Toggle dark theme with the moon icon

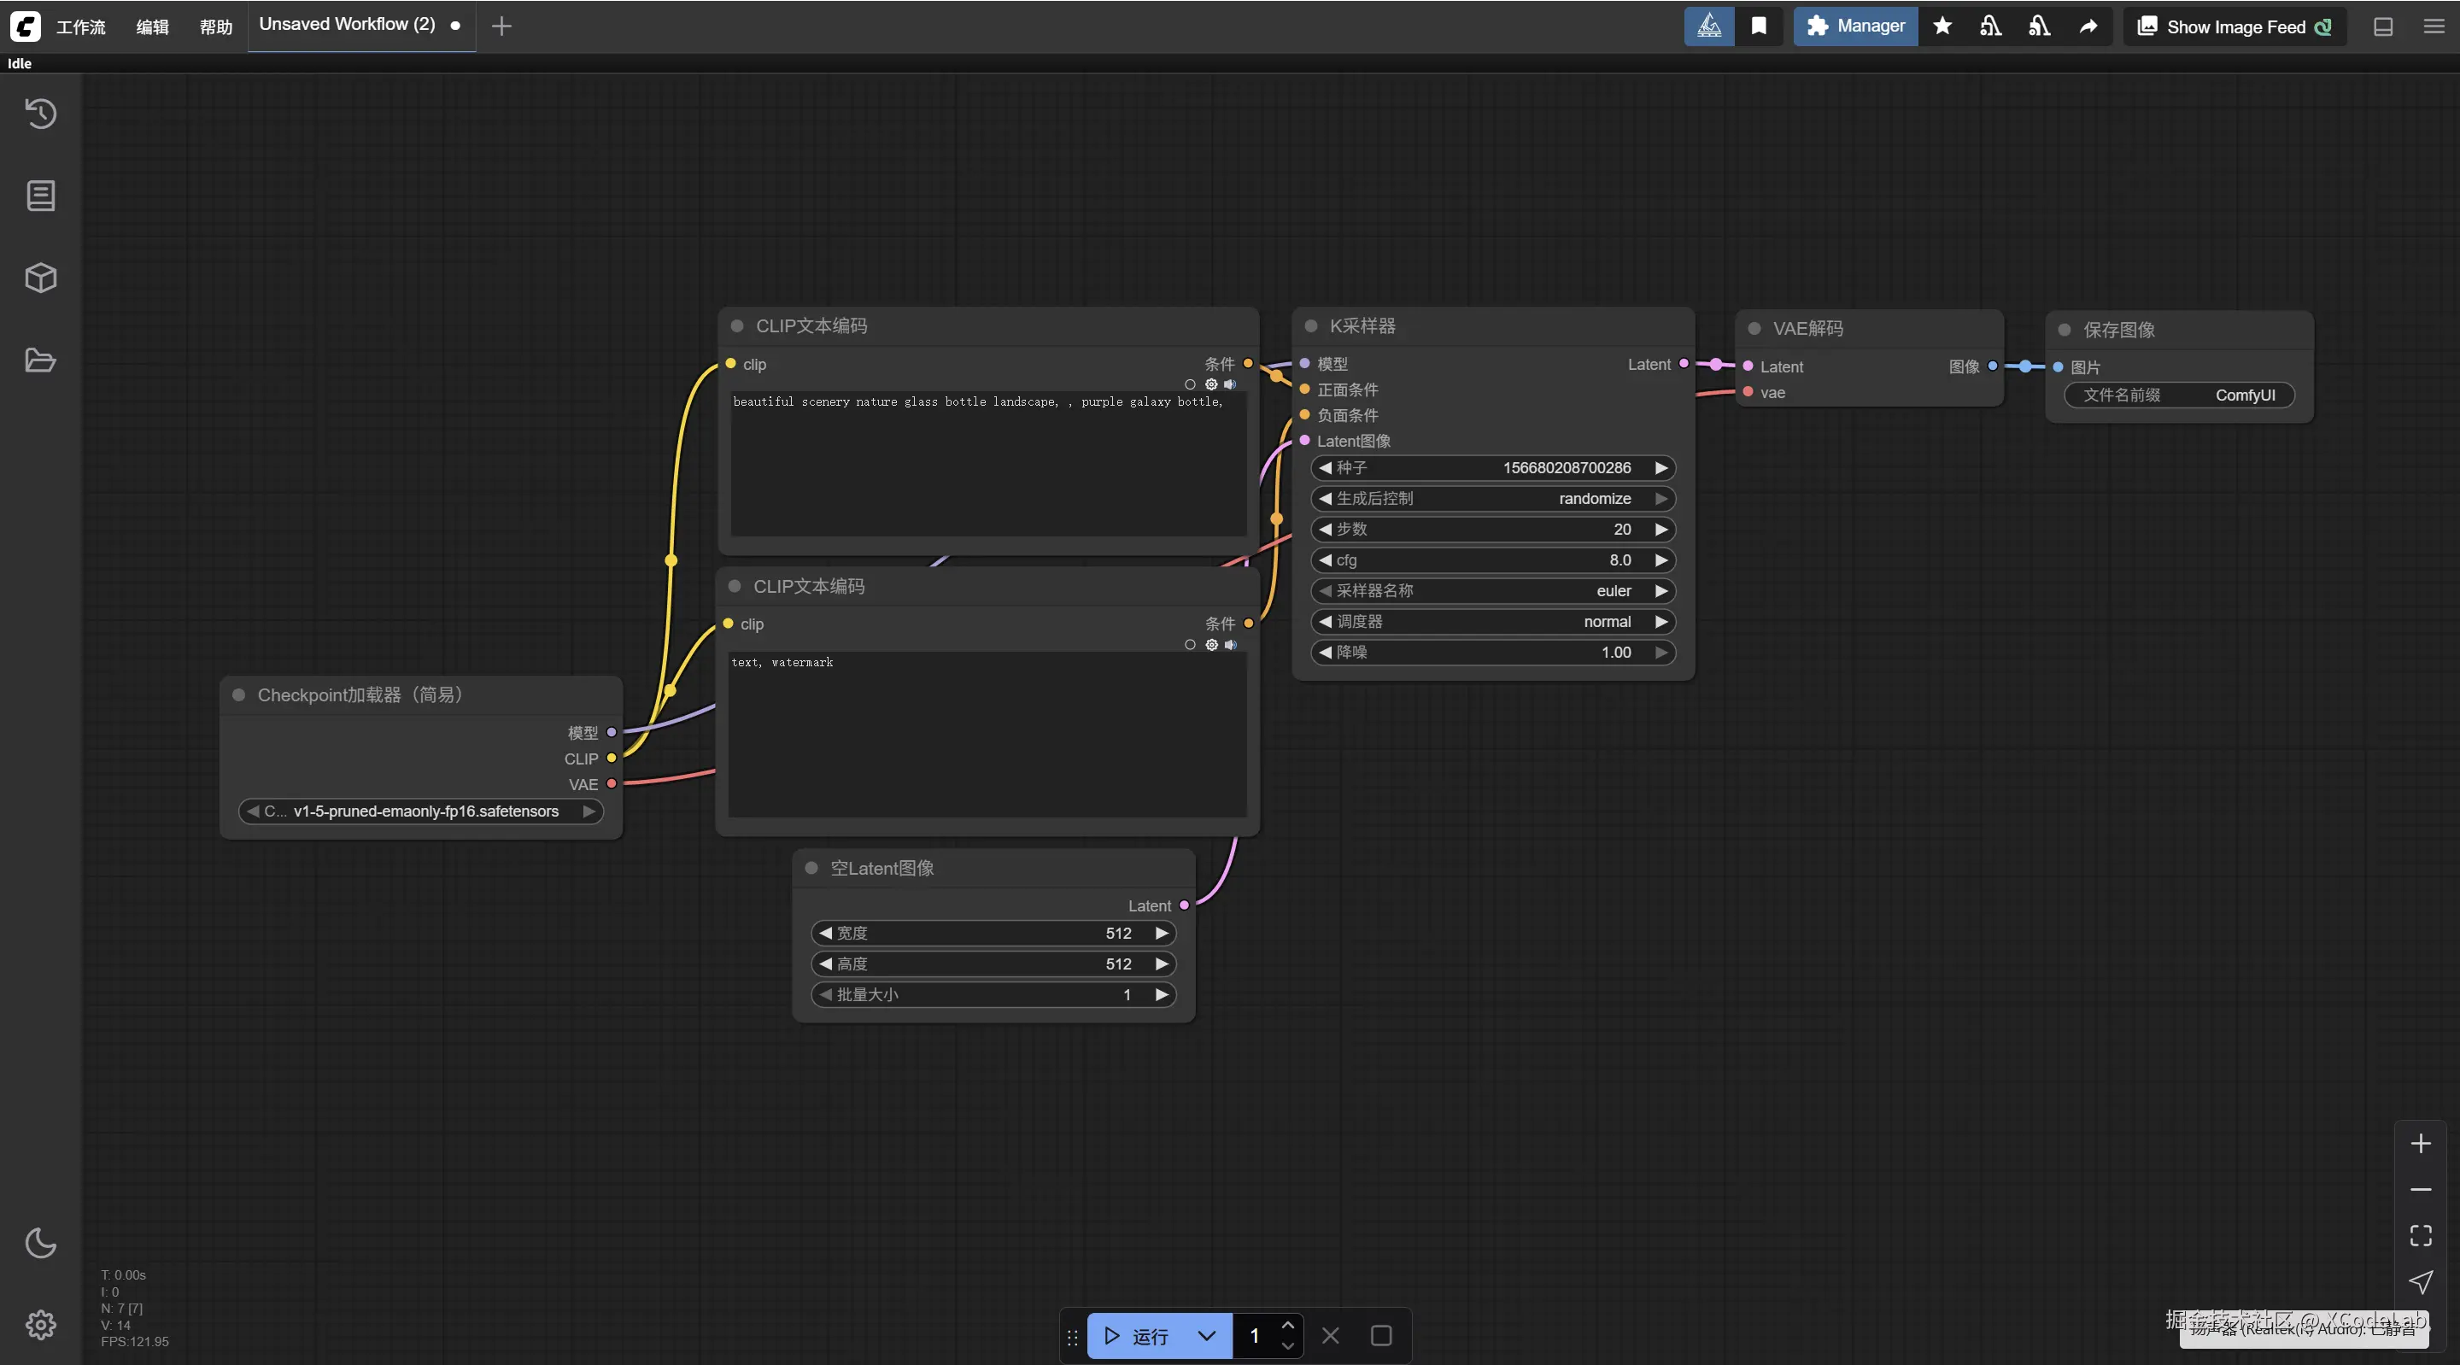[41, 1244]
